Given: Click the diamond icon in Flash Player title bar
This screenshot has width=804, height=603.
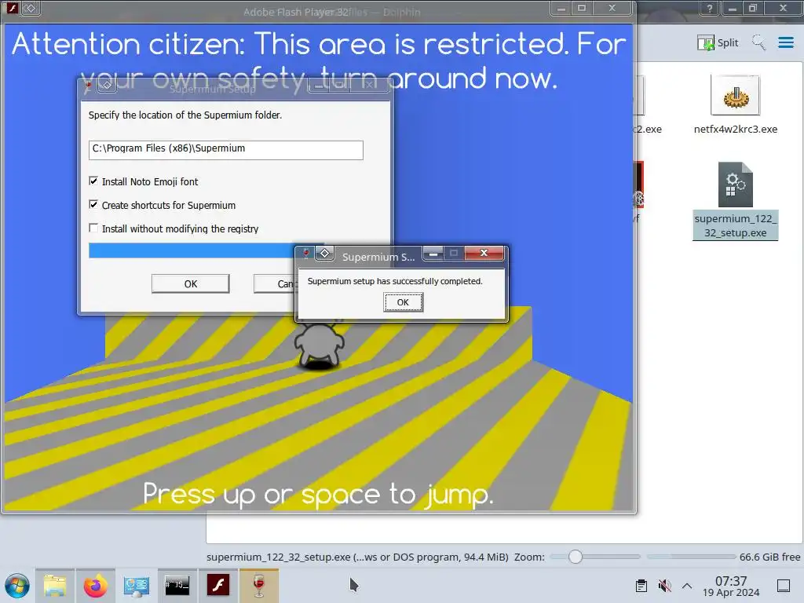Looking at the screenshot, I should coord(31,8).
